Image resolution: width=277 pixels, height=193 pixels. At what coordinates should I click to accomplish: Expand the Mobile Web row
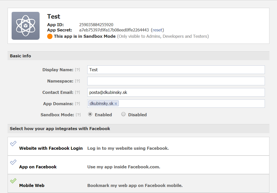(138, 183)
